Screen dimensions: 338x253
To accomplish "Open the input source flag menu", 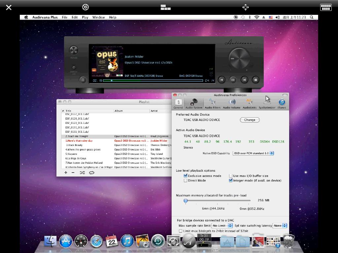I will point(271,17).
